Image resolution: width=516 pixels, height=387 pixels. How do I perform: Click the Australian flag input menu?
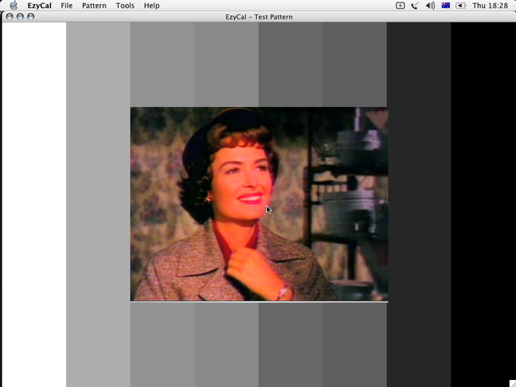445,5
